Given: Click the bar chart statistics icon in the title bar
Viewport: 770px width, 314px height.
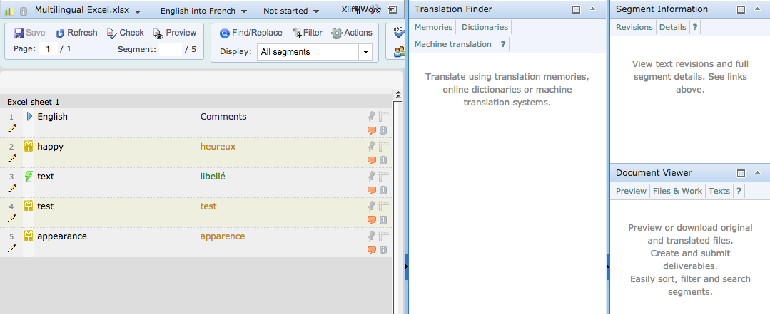Looking at the screenshot, I should click(9, 11).
